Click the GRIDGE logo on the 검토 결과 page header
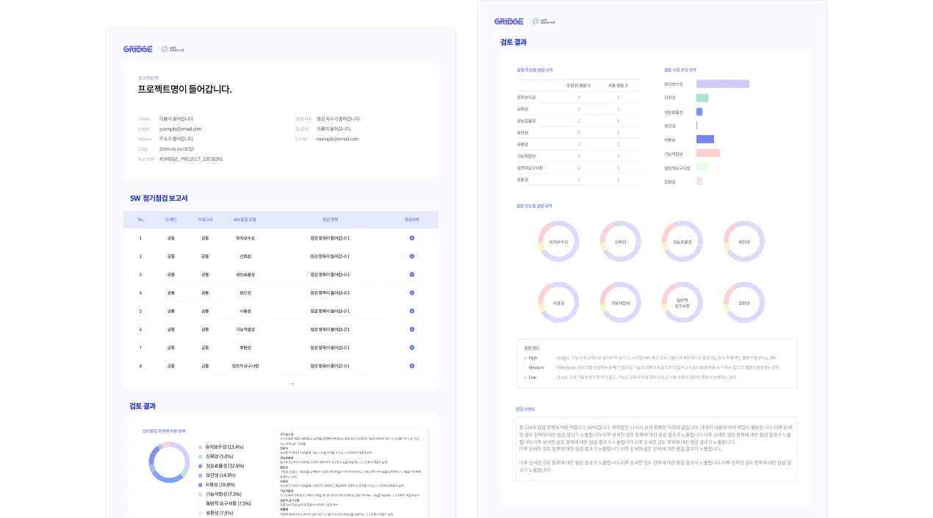 pyautogui.click(x=508, y=21)
